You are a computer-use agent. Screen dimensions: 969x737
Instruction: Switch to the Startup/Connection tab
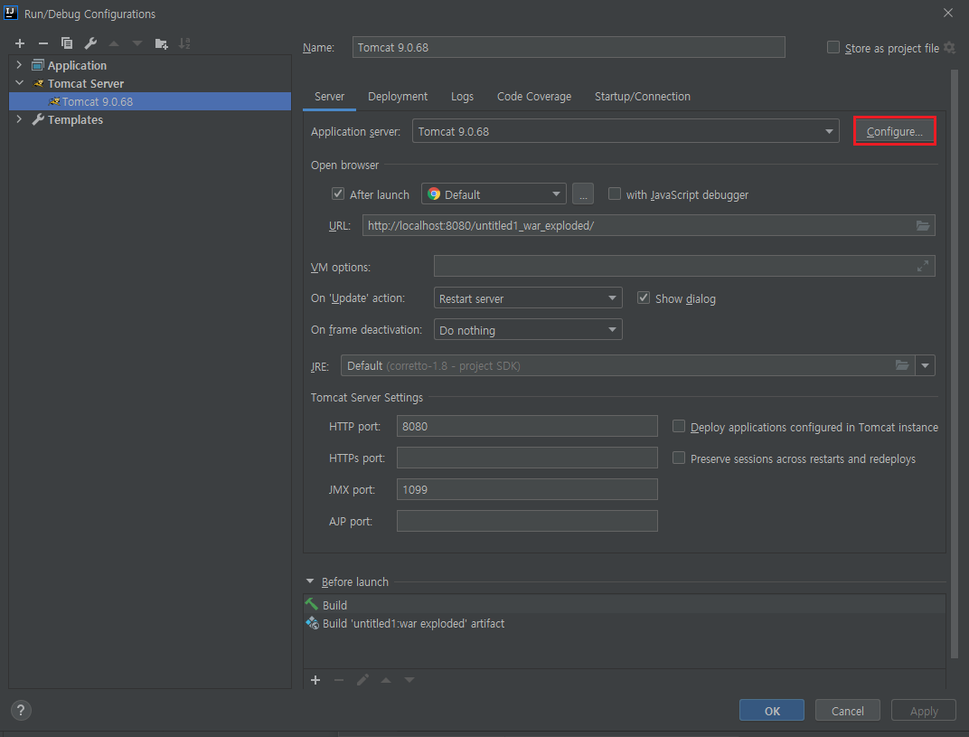[643, 97]
